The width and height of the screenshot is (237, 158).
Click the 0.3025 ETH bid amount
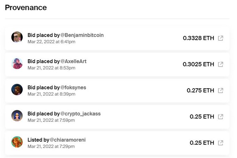pyautogui.click(x=198, y=64)
